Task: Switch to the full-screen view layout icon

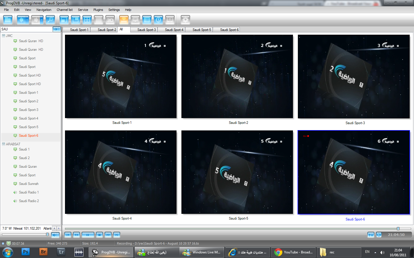Action: click(x=64, y=20)
